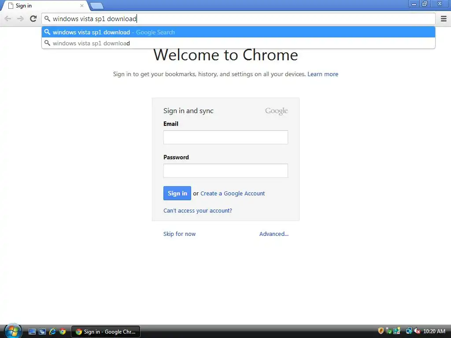The width and height of the screenshot is (451, 338).
Task: Reload the page with the refresh icon
Action: (33, 18)
